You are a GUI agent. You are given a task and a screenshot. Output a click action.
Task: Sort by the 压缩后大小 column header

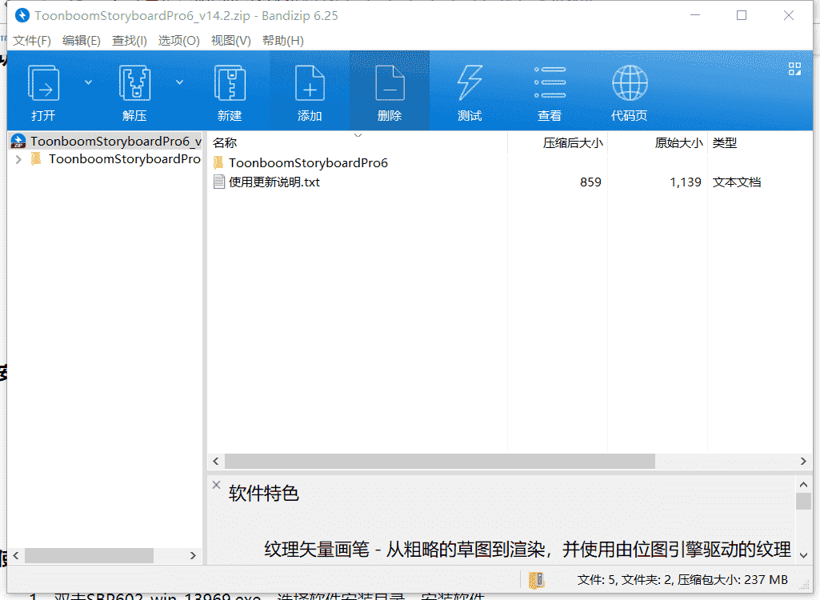pos(573,143)
